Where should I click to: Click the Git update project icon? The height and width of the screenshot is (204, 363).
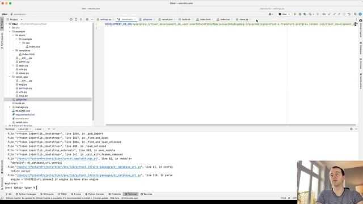[x=329, y=14]
